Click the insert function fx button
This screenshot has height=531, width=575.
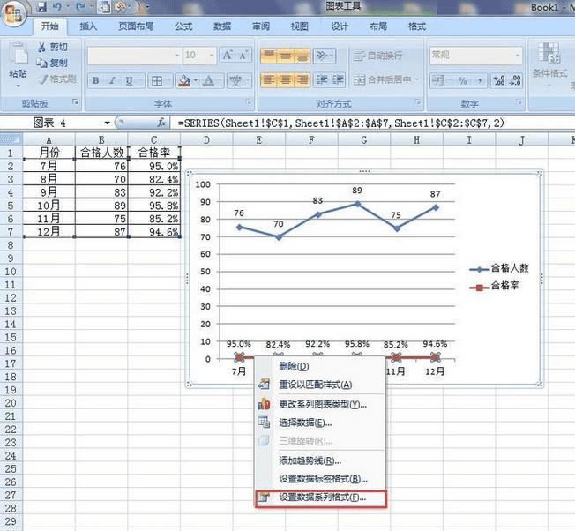coord(161,123)
